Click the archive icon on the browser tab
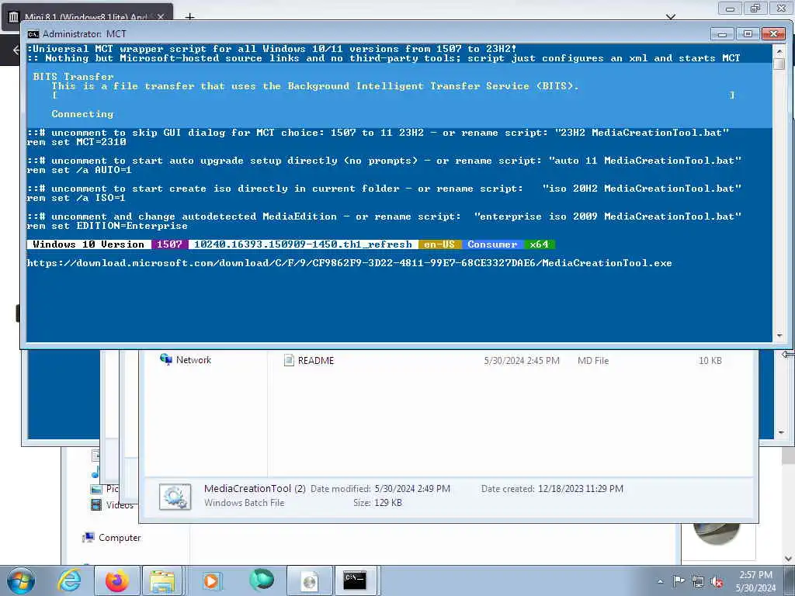 pyautogui.click(x=14, y=17)
